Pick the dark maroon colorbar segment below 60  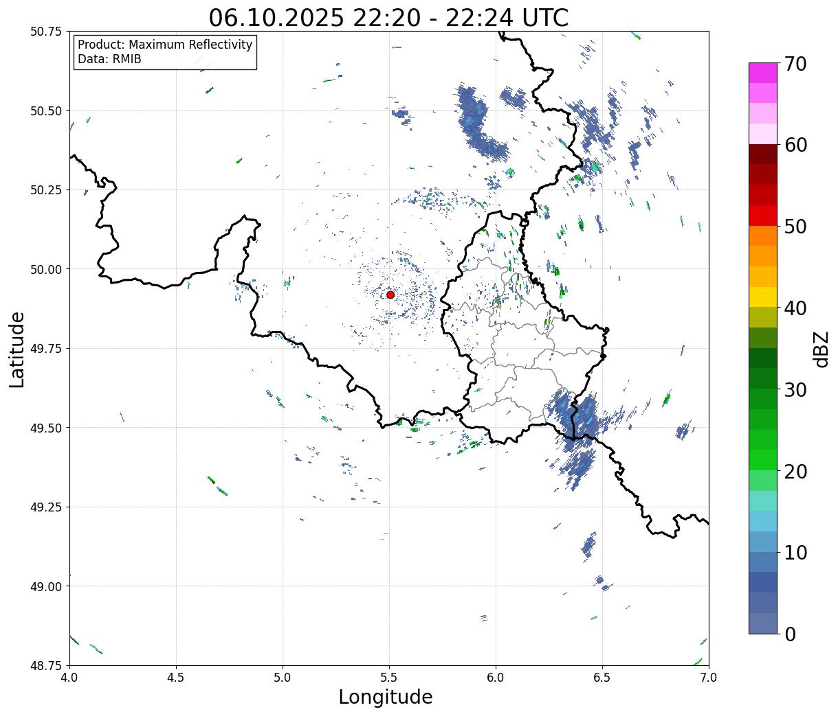(763, 154)
